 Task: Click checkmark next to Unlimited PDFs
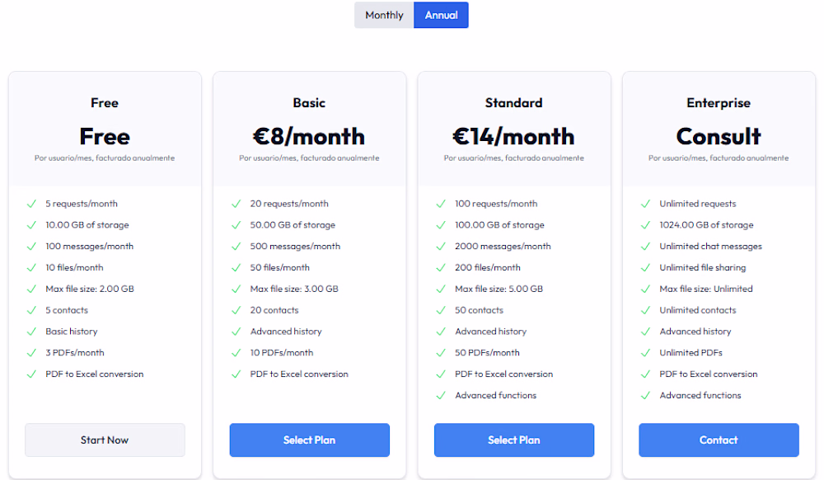click(x=645, y=353)
